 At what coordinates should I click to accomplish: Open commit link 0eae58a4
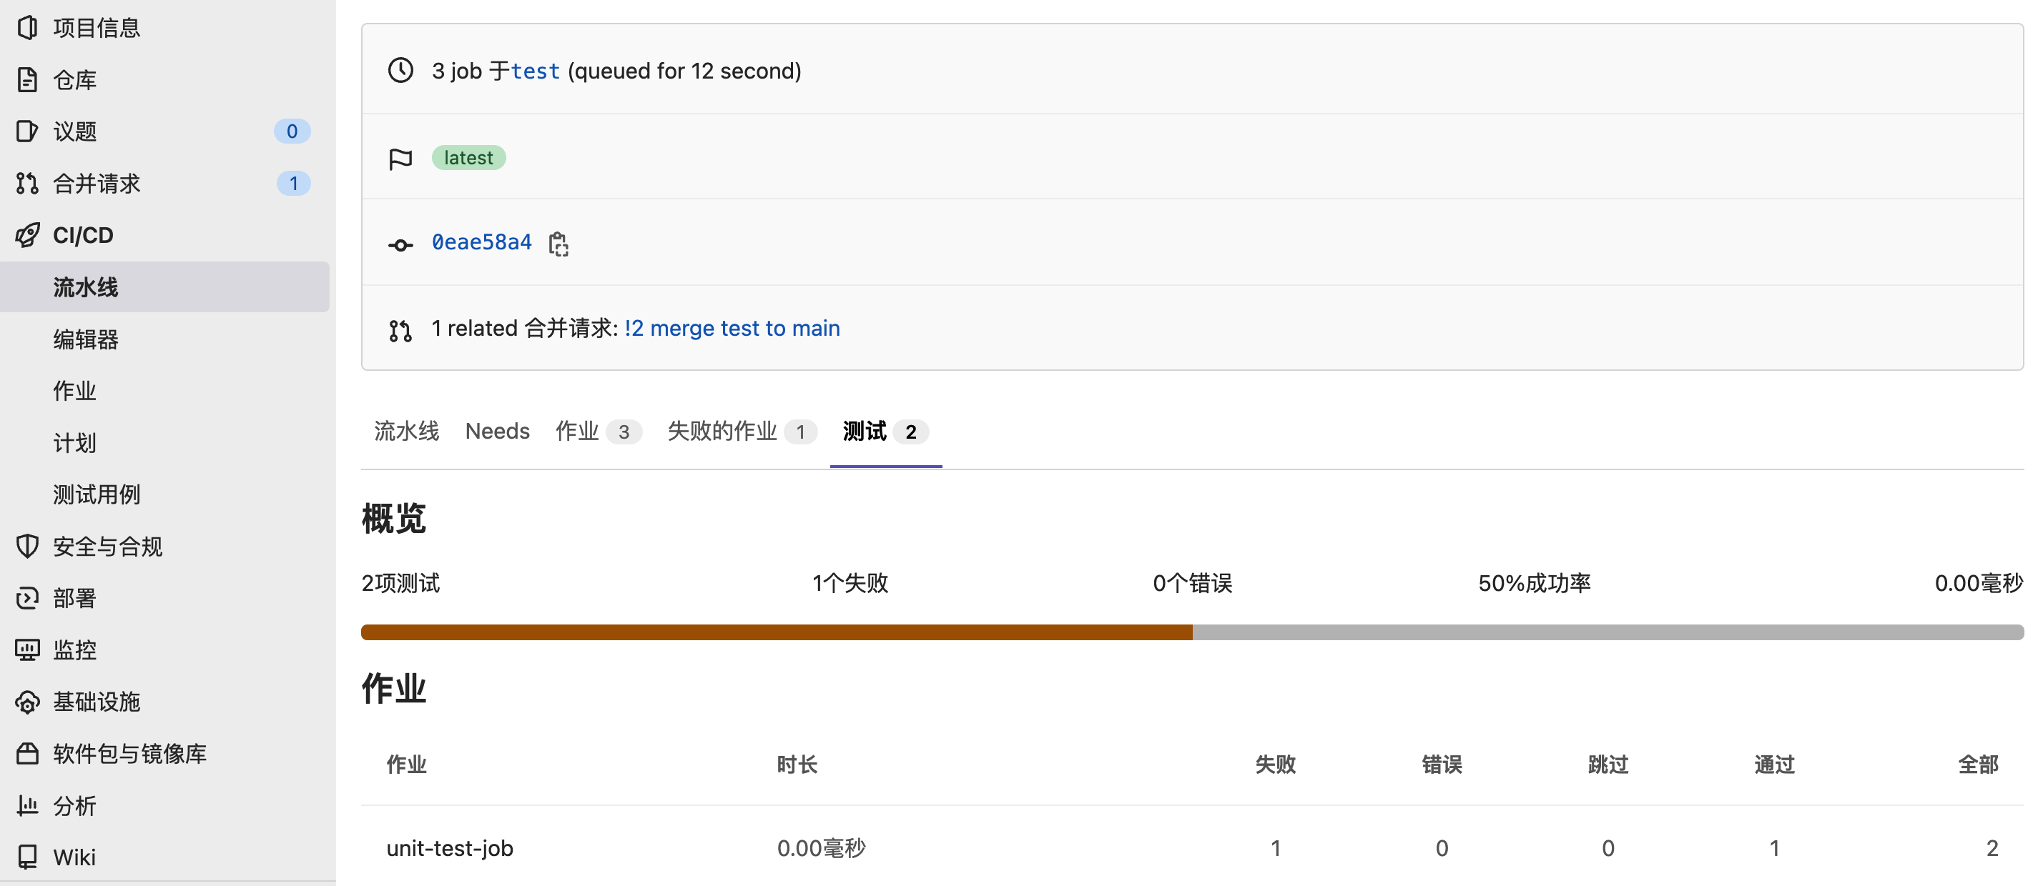[x=481, y=243]
